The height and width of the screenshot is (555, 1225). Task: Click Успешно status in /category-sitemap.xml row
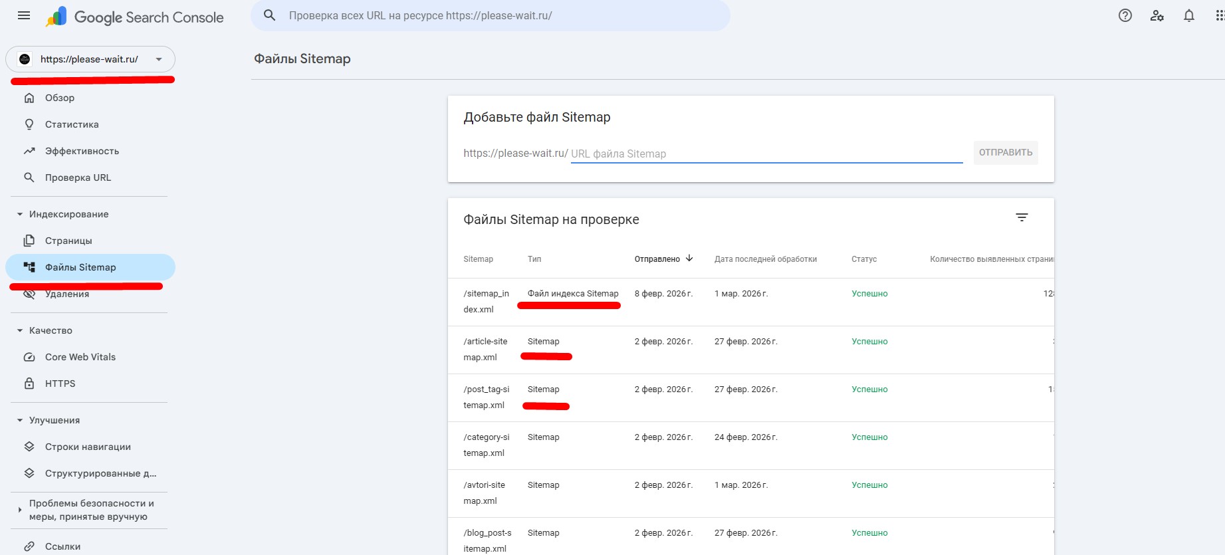pos(869,437)
